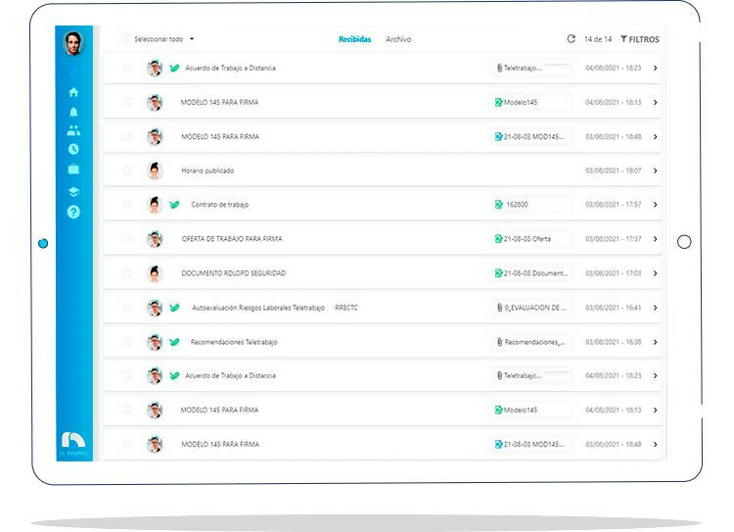
Task: Open the Recomendaciones attachment file
Action: (x=530, y=342)
